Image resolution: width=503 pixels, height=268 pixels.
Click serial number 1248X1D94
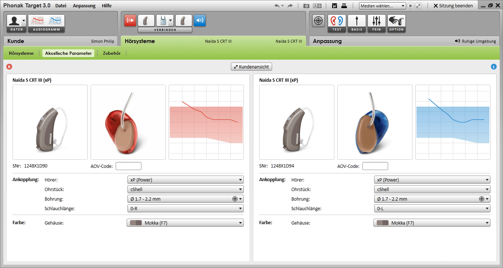click(282, 166)
